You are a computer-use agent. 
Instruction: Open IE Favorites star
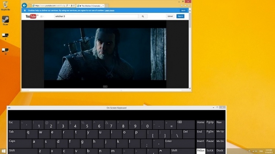185,5
